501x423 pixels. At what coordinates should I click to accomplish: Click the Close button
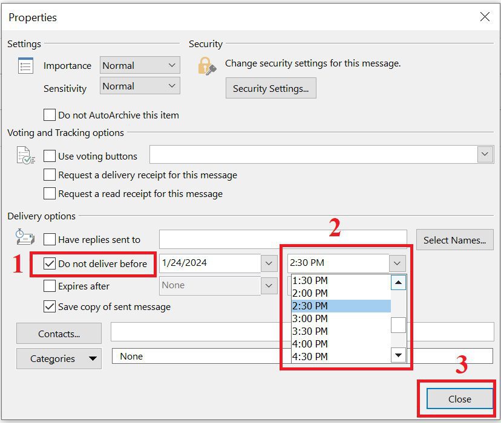point(459,399)
